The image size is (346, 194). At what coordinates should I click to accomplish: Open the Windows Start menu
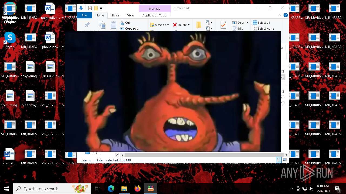click(6, 189)
